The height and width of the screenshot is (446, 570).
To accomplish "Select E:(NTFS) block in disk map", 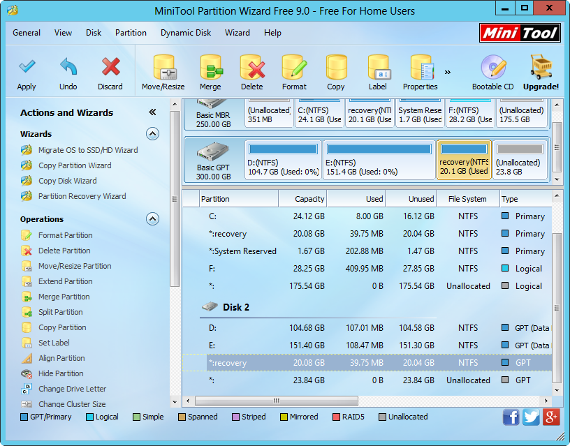I will pos(379,160).
